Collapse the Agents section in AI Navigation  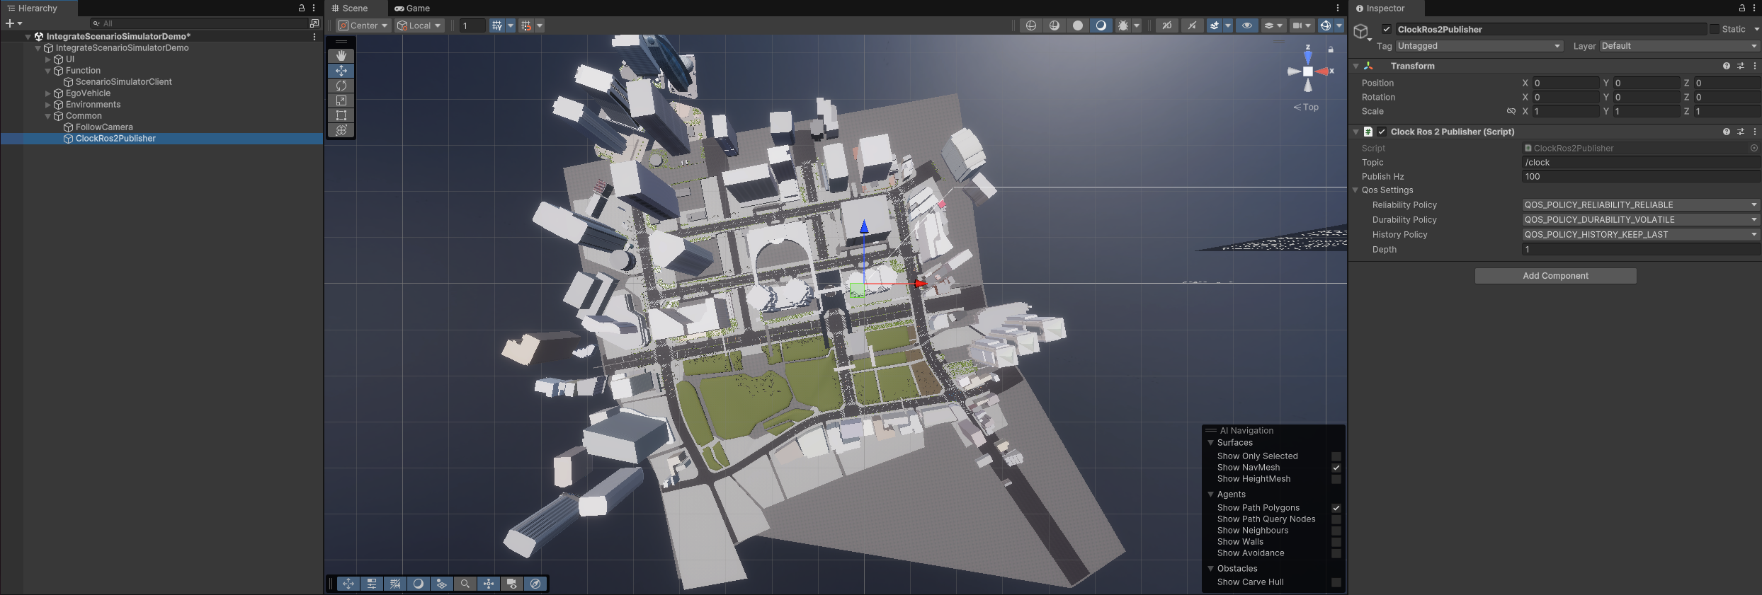(1211, 495)
